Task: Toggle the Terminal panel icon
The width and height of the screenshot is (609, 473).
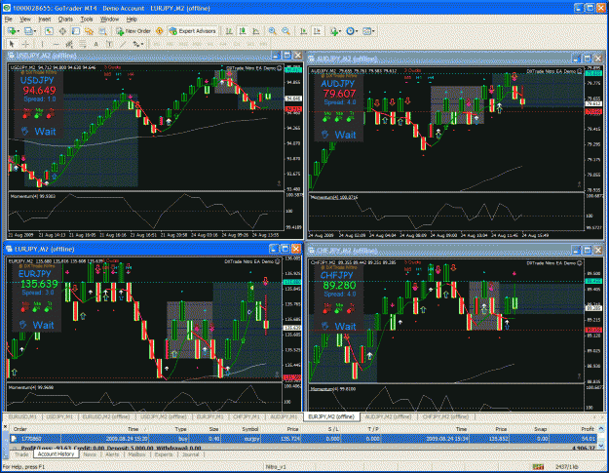Action: (89, 31)
